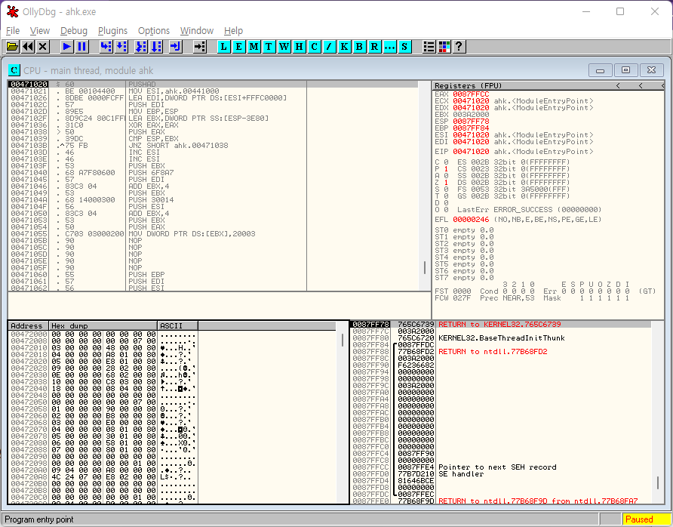Click the Registers (FPU) header bar
673x527 pixels.
click(x=549, y=85)
